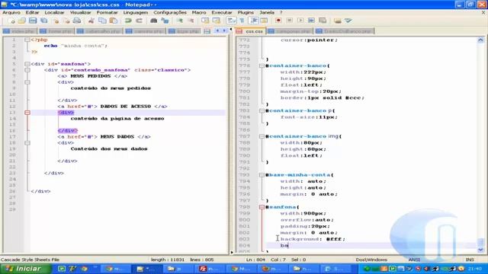Click the green Undo arrow icon

click(x=128, y=21)
